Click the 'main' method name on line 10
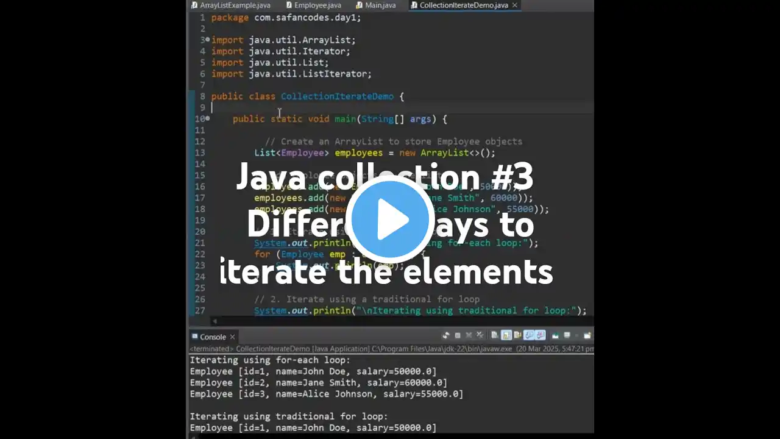The height and width of the screenshot is (439, 780). (x=345, y=119)
